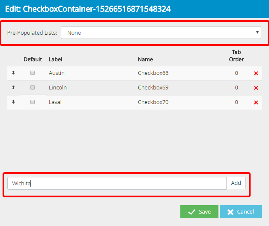
Task: Remove the Lincoln row with red X
Action: [256, 88]
